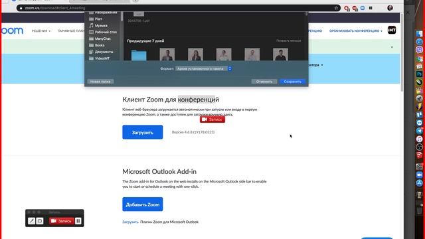Image resolution: width=425 pixels, height=239 pixels.
Task: Click the Добавить Zoom button
Action: coord(143,204)
